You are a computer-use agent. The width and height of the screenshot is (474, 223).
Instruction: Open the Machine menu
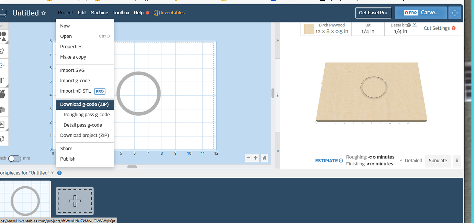[99, 12]
